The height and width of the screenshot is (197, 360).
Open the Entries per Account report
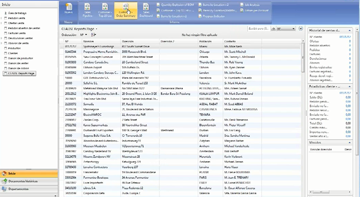click(x=254, y=10)
